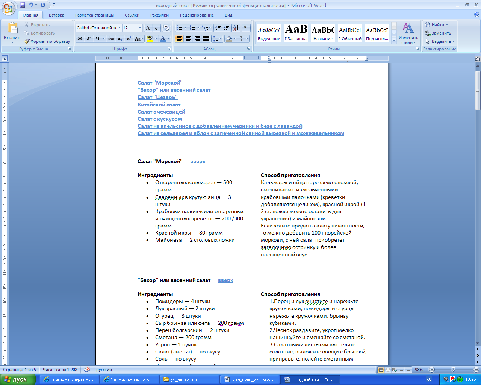Toggle Bold (Ж) formatting
This screenshot has height=385, width=481.
coord(80,39)
